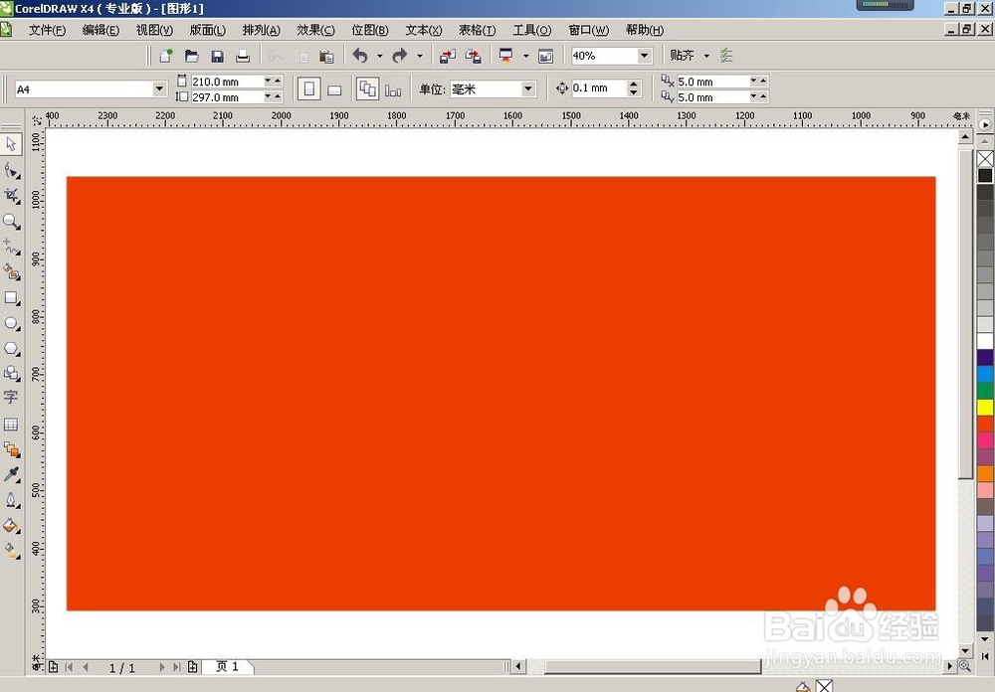The height and width of the screenshot is (692, 995).
Task: Select the Basic Shapes tool
Action: click(11, 373)
